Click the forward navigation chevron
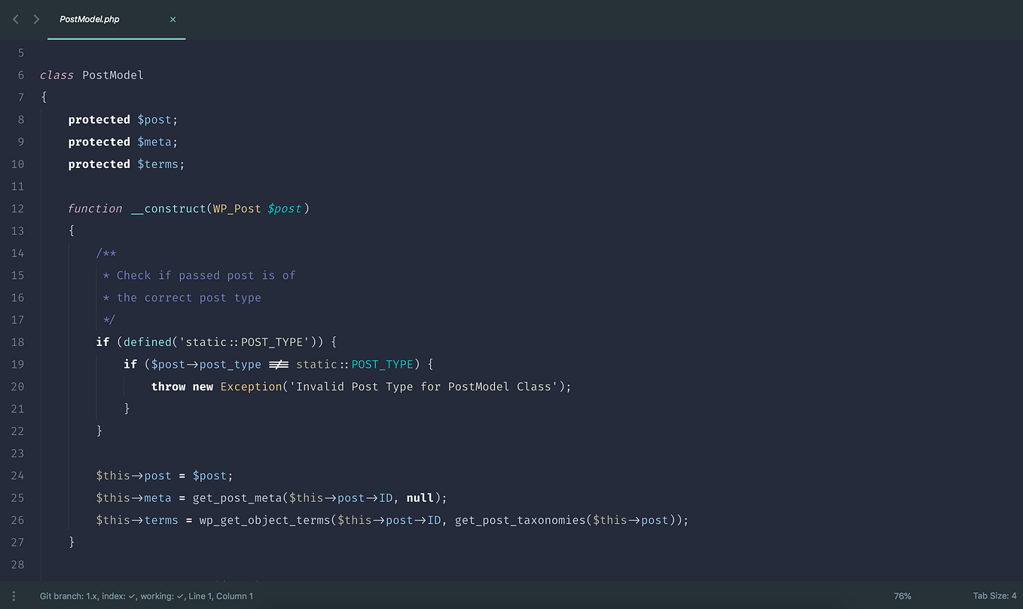This screenshot has width=1023, height=609. point(35,18)
